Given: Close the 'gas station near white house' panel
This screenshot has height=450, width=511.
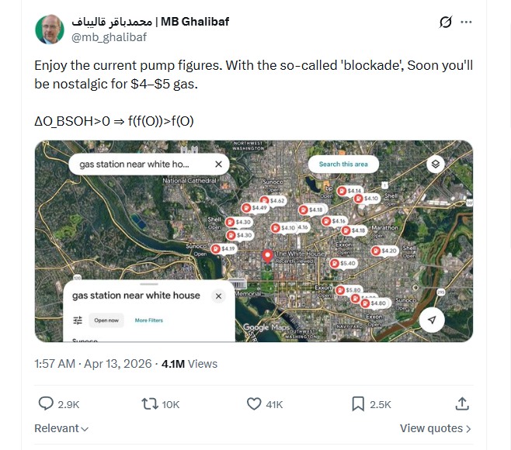Looking at the screenshot, I should [218, 296].
